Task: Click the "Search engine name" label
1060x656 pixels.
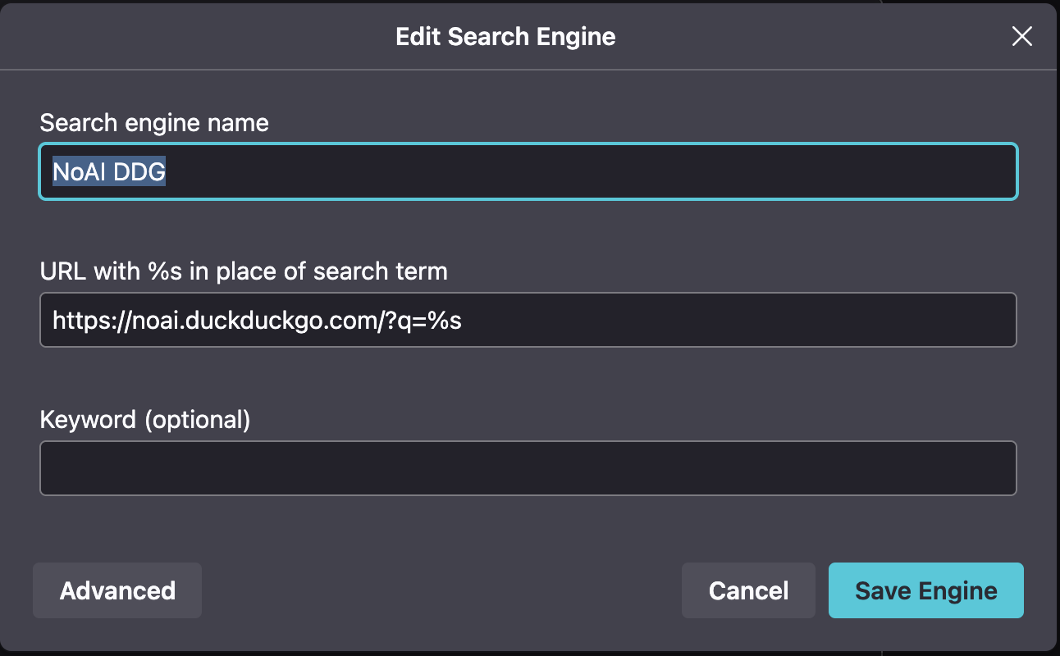Action: tap(154, 123)
